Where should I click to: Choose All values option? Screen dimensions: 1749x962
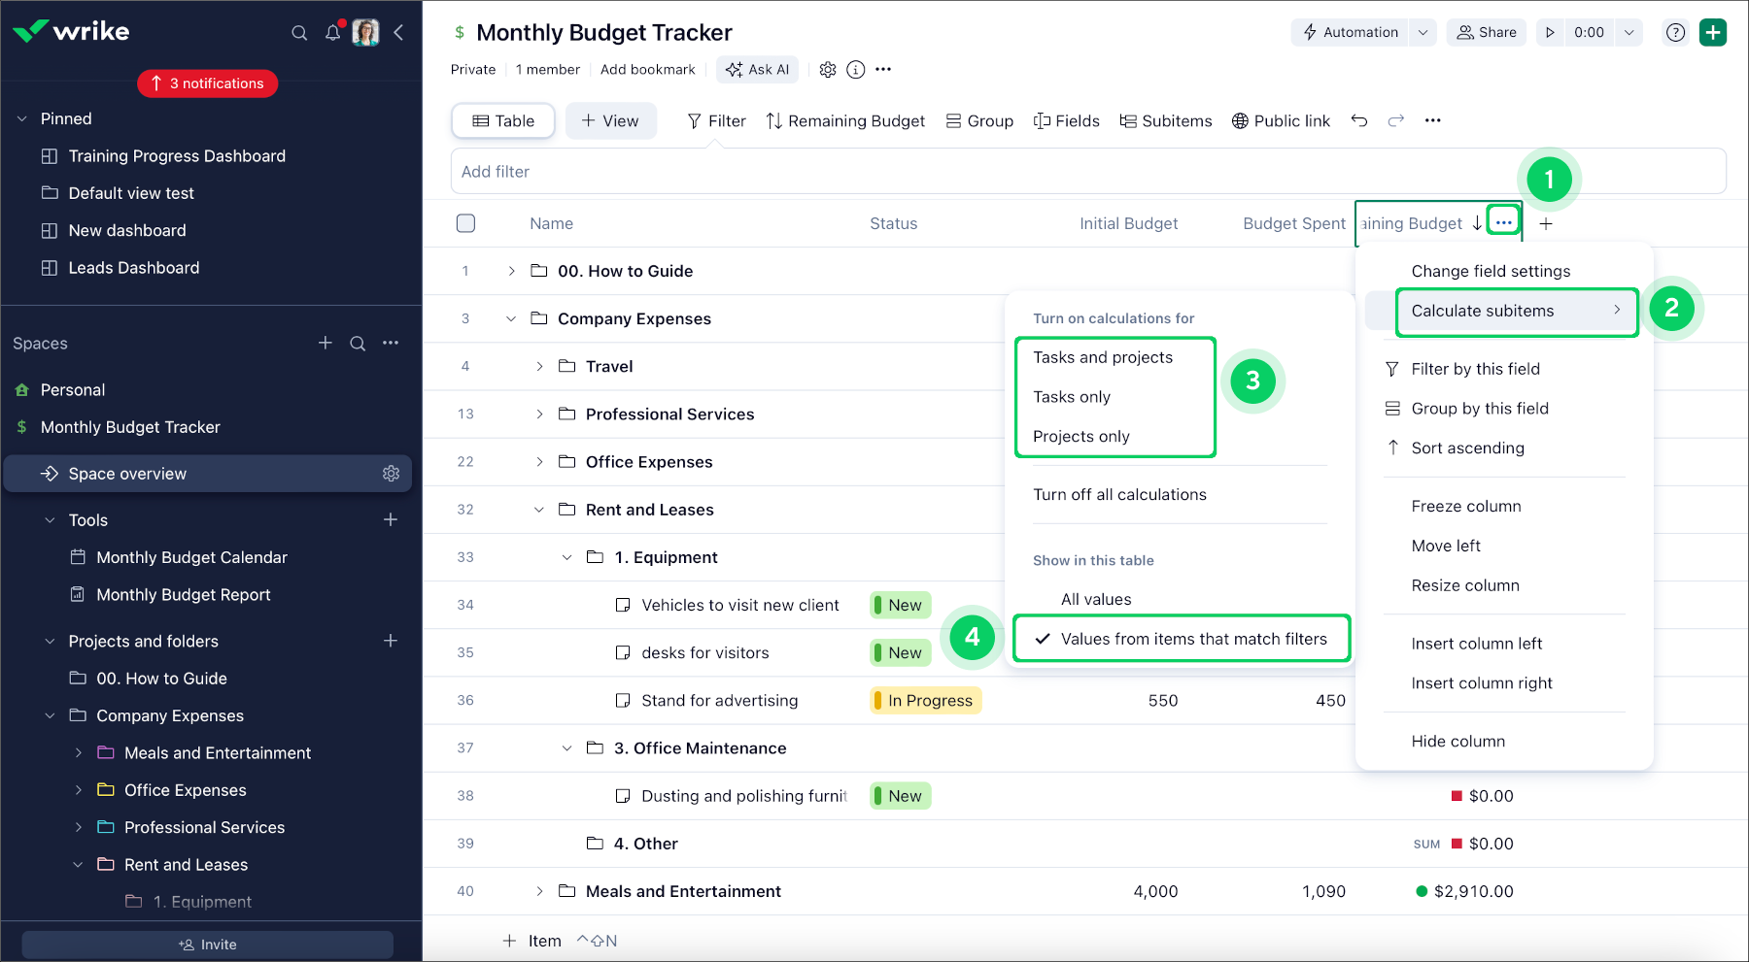point(1096,600)
